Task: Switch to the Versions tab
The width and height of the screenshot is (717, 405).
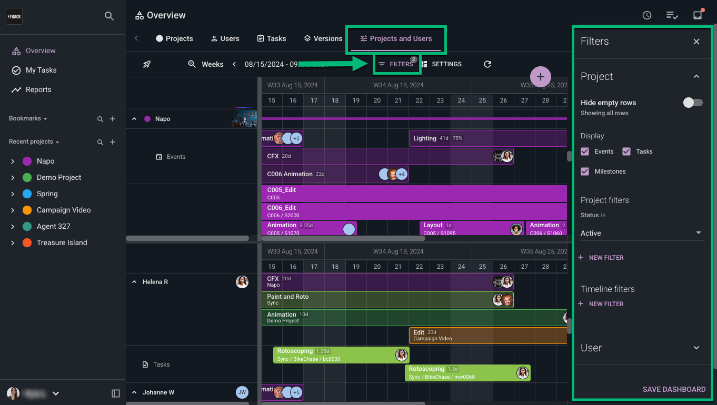Action: 323,38
